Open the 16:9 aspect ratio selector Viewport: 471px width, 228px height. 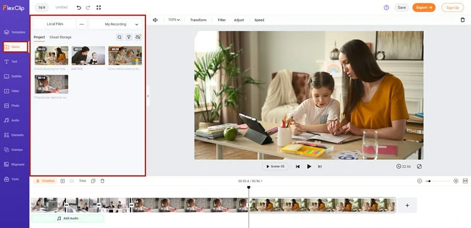coord(42,7)
